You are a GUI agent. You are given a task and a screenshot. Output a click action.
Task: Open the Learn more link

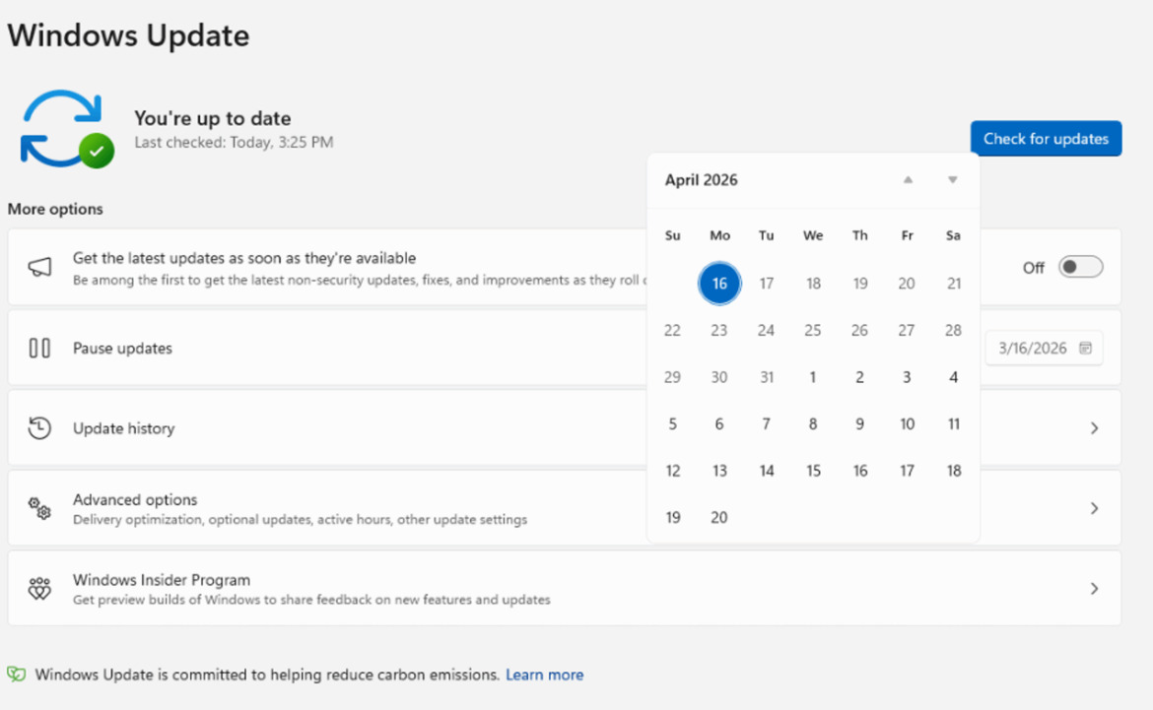[x=544, y=675]
